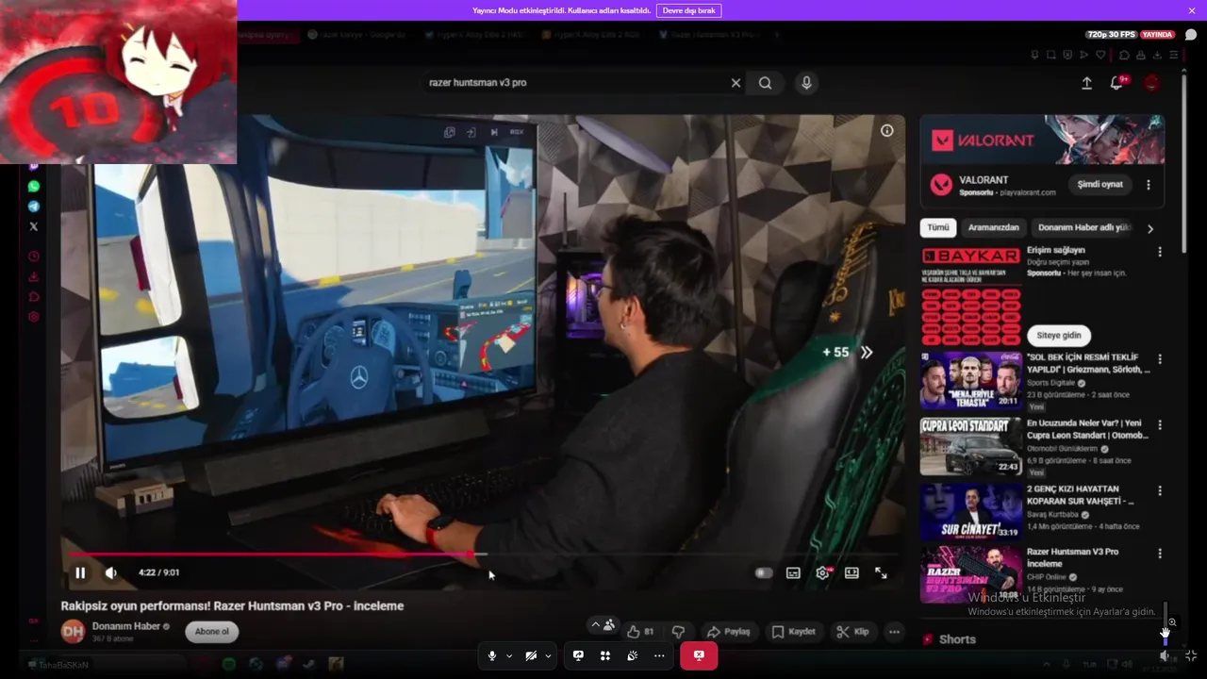Open options menu for Baykar ad
This screenshot has height=679, width=1207.
coord(1160,252)
